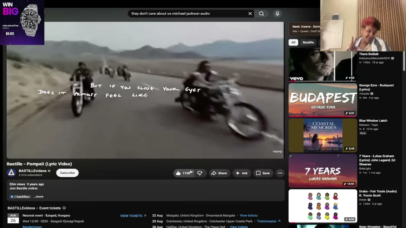View tickets for Margate Dreamland event

pyautogui.click(x=249, y=216)
